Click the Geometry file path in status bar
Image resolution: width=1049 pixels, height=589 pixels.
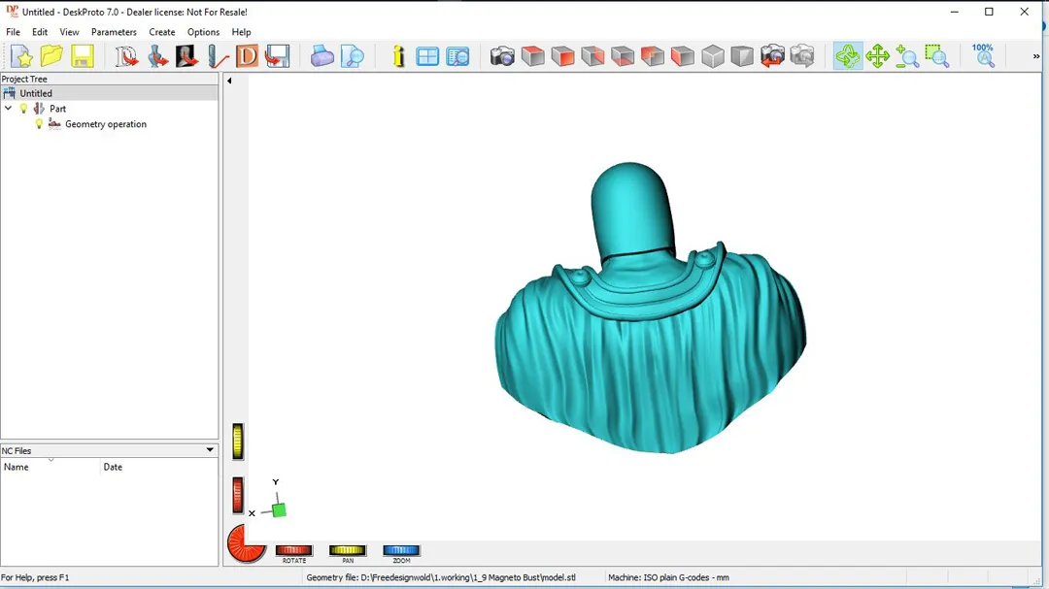(441, 577)
